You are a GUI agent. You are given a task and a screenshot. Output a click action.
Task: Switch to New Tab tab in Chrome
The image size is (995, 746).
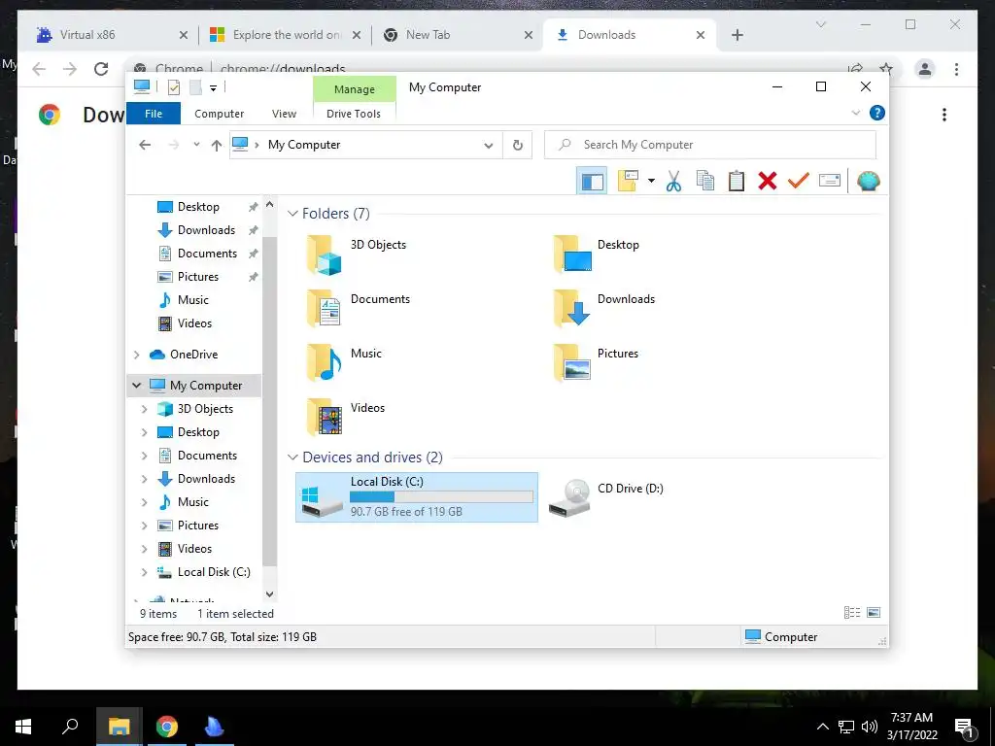[459, 35]
